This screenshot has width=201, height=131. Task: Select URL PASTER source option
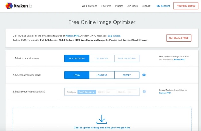coord(102,59)
